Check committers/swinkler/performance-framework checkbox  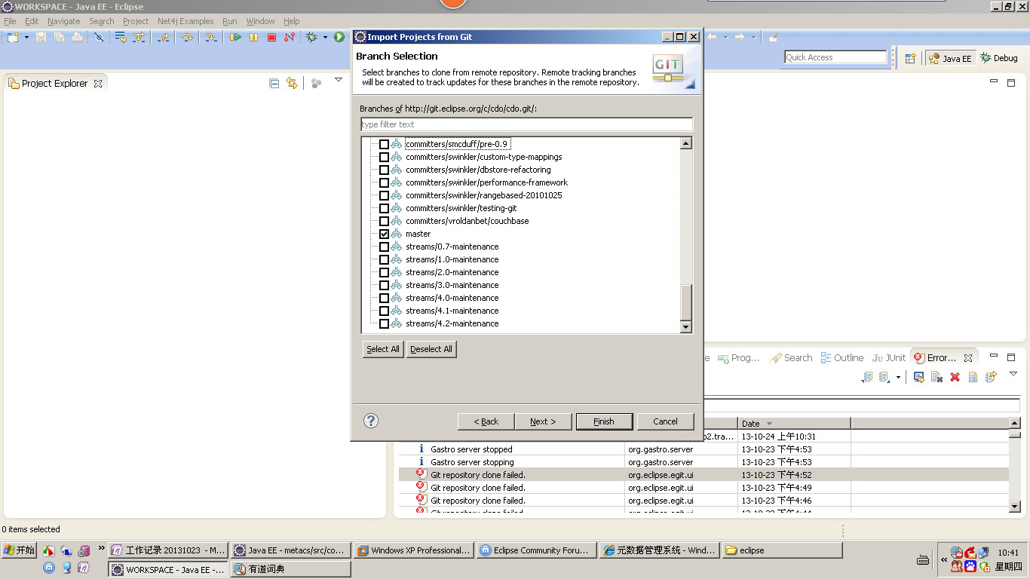[x=384, y=182]
